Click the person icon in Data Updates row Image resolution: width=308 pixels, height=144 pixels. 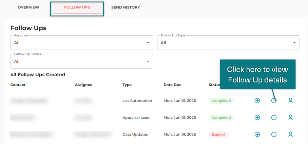291,135
